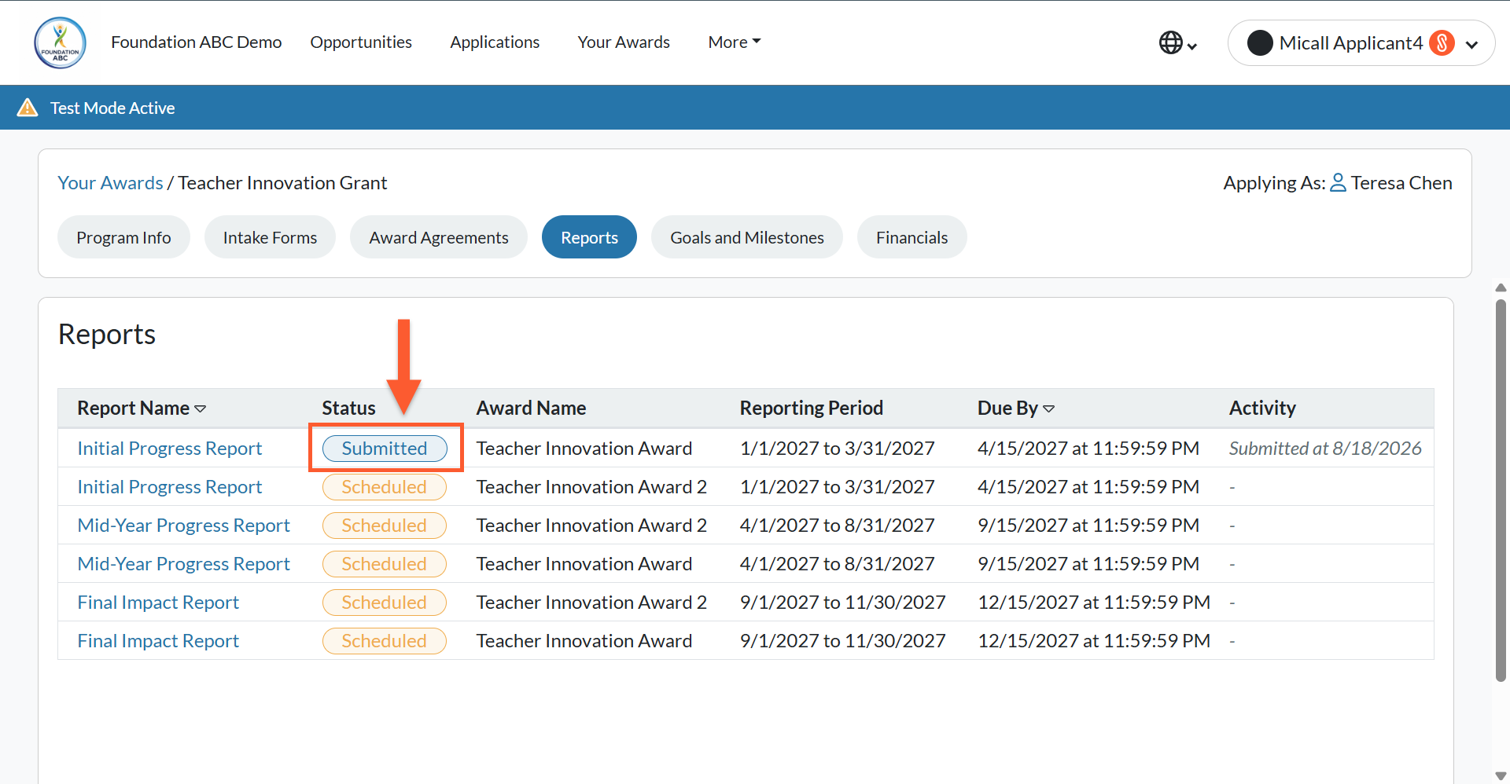Select the Reports tab

point(589,237)
